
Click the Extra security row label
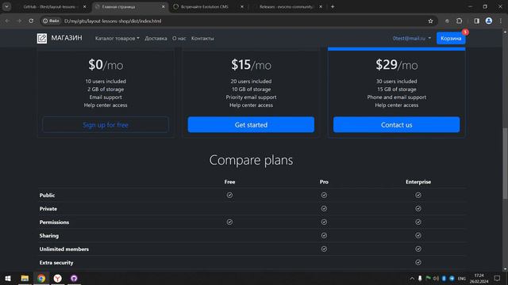click(x=56, y=262)
